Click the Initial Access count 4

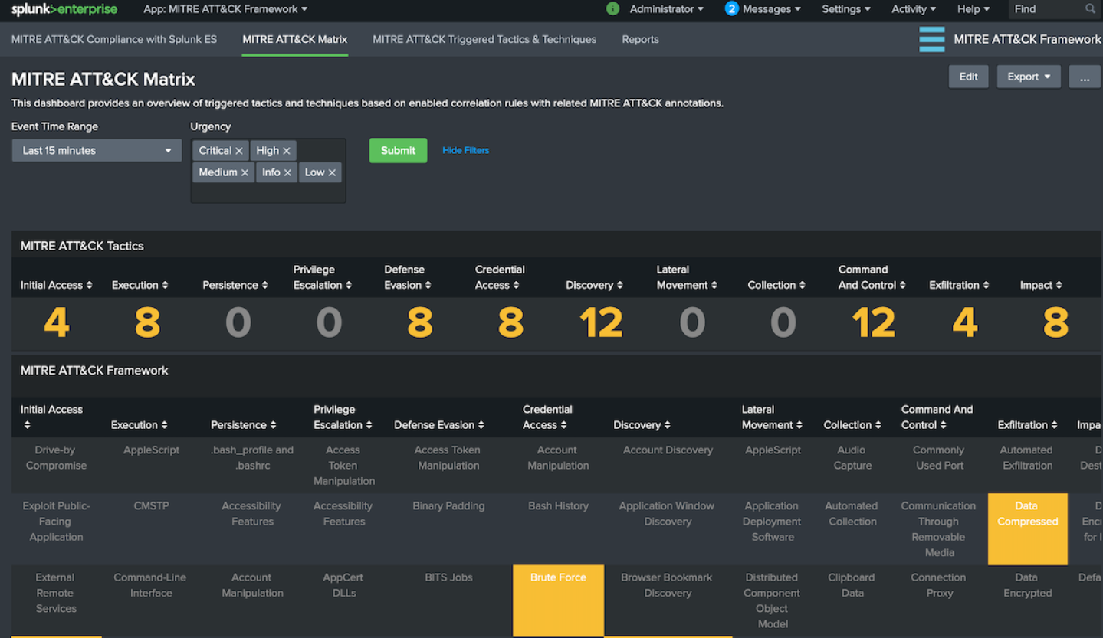point(57,323)
